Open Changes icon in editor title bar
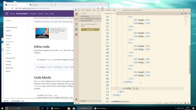Image resolution: width=196 pixels, height=110 pixels. coord(182,13)
